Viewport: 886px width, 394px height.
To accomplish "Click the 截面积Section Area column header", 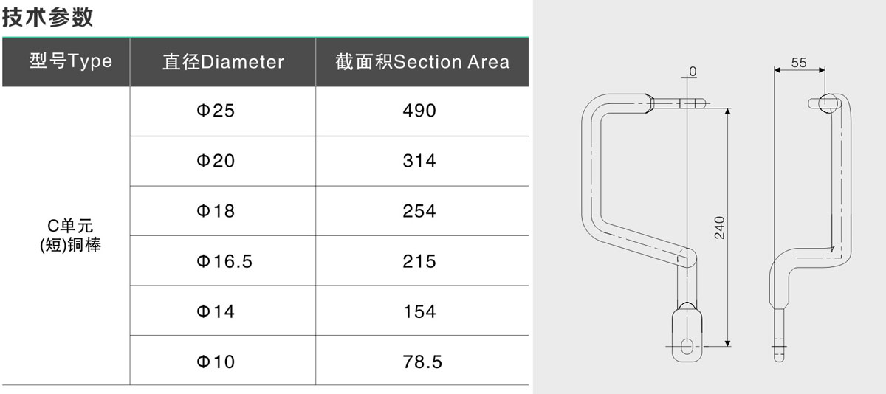I will 422,62.
